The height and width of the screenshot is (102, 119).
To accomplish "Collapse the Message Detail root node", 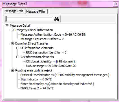I will 7,25.
